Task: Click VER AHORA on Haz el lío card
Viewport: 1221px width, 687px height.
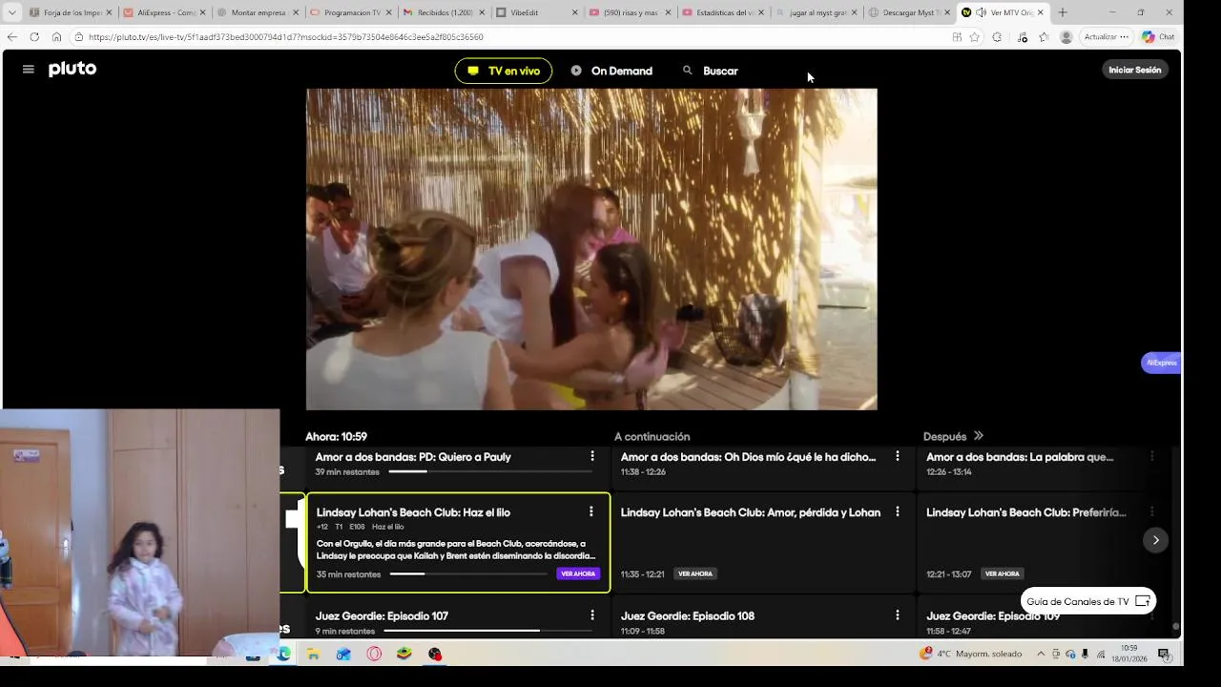Action: (x=578, y=573)
